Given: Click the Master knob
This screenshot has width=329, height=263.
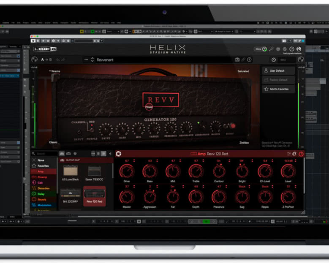Looking at the screenshot, I should click(127, 197).
